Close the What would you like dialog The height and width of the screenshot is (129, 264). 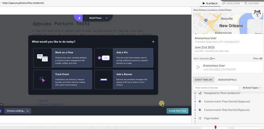(153, 42)
